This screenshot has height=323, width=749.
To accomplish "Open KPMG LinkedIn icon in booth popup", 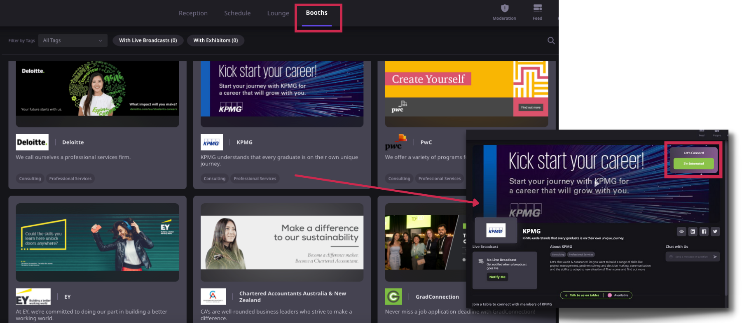I will click(x=693, y=232).
